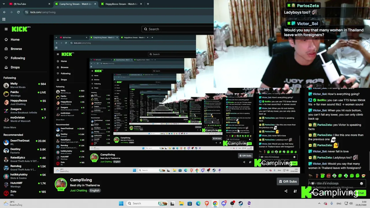Open a new browser tab with plus
This screenshot has width=370, height=208.
click(148, 4)
